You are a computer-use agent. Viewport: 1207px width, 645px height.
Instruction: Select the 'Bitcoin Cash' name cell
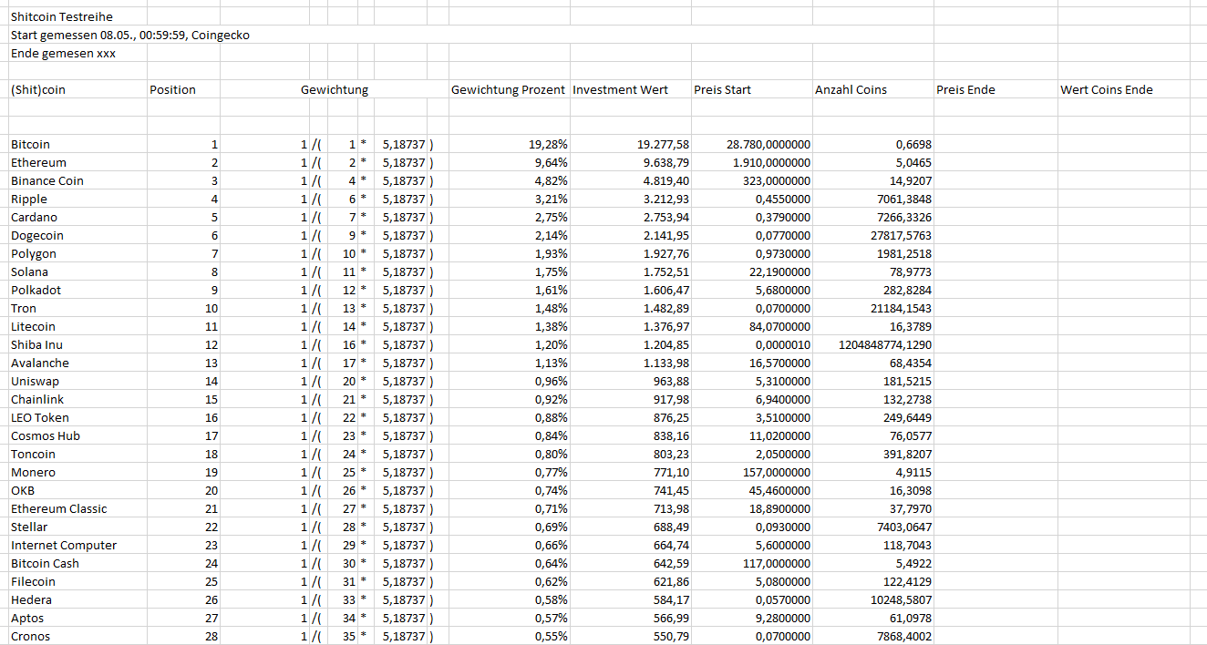click(78, 563)
